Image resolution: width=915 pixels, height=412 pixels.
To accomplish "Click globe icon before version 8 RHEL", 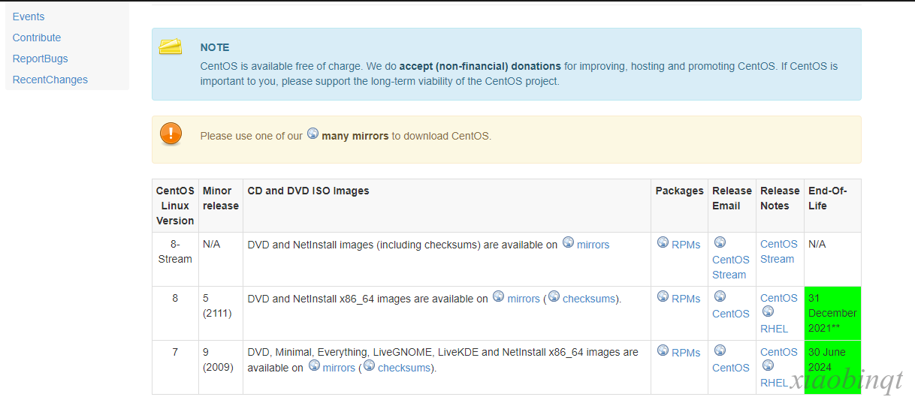I will click(x=768, y=311).
